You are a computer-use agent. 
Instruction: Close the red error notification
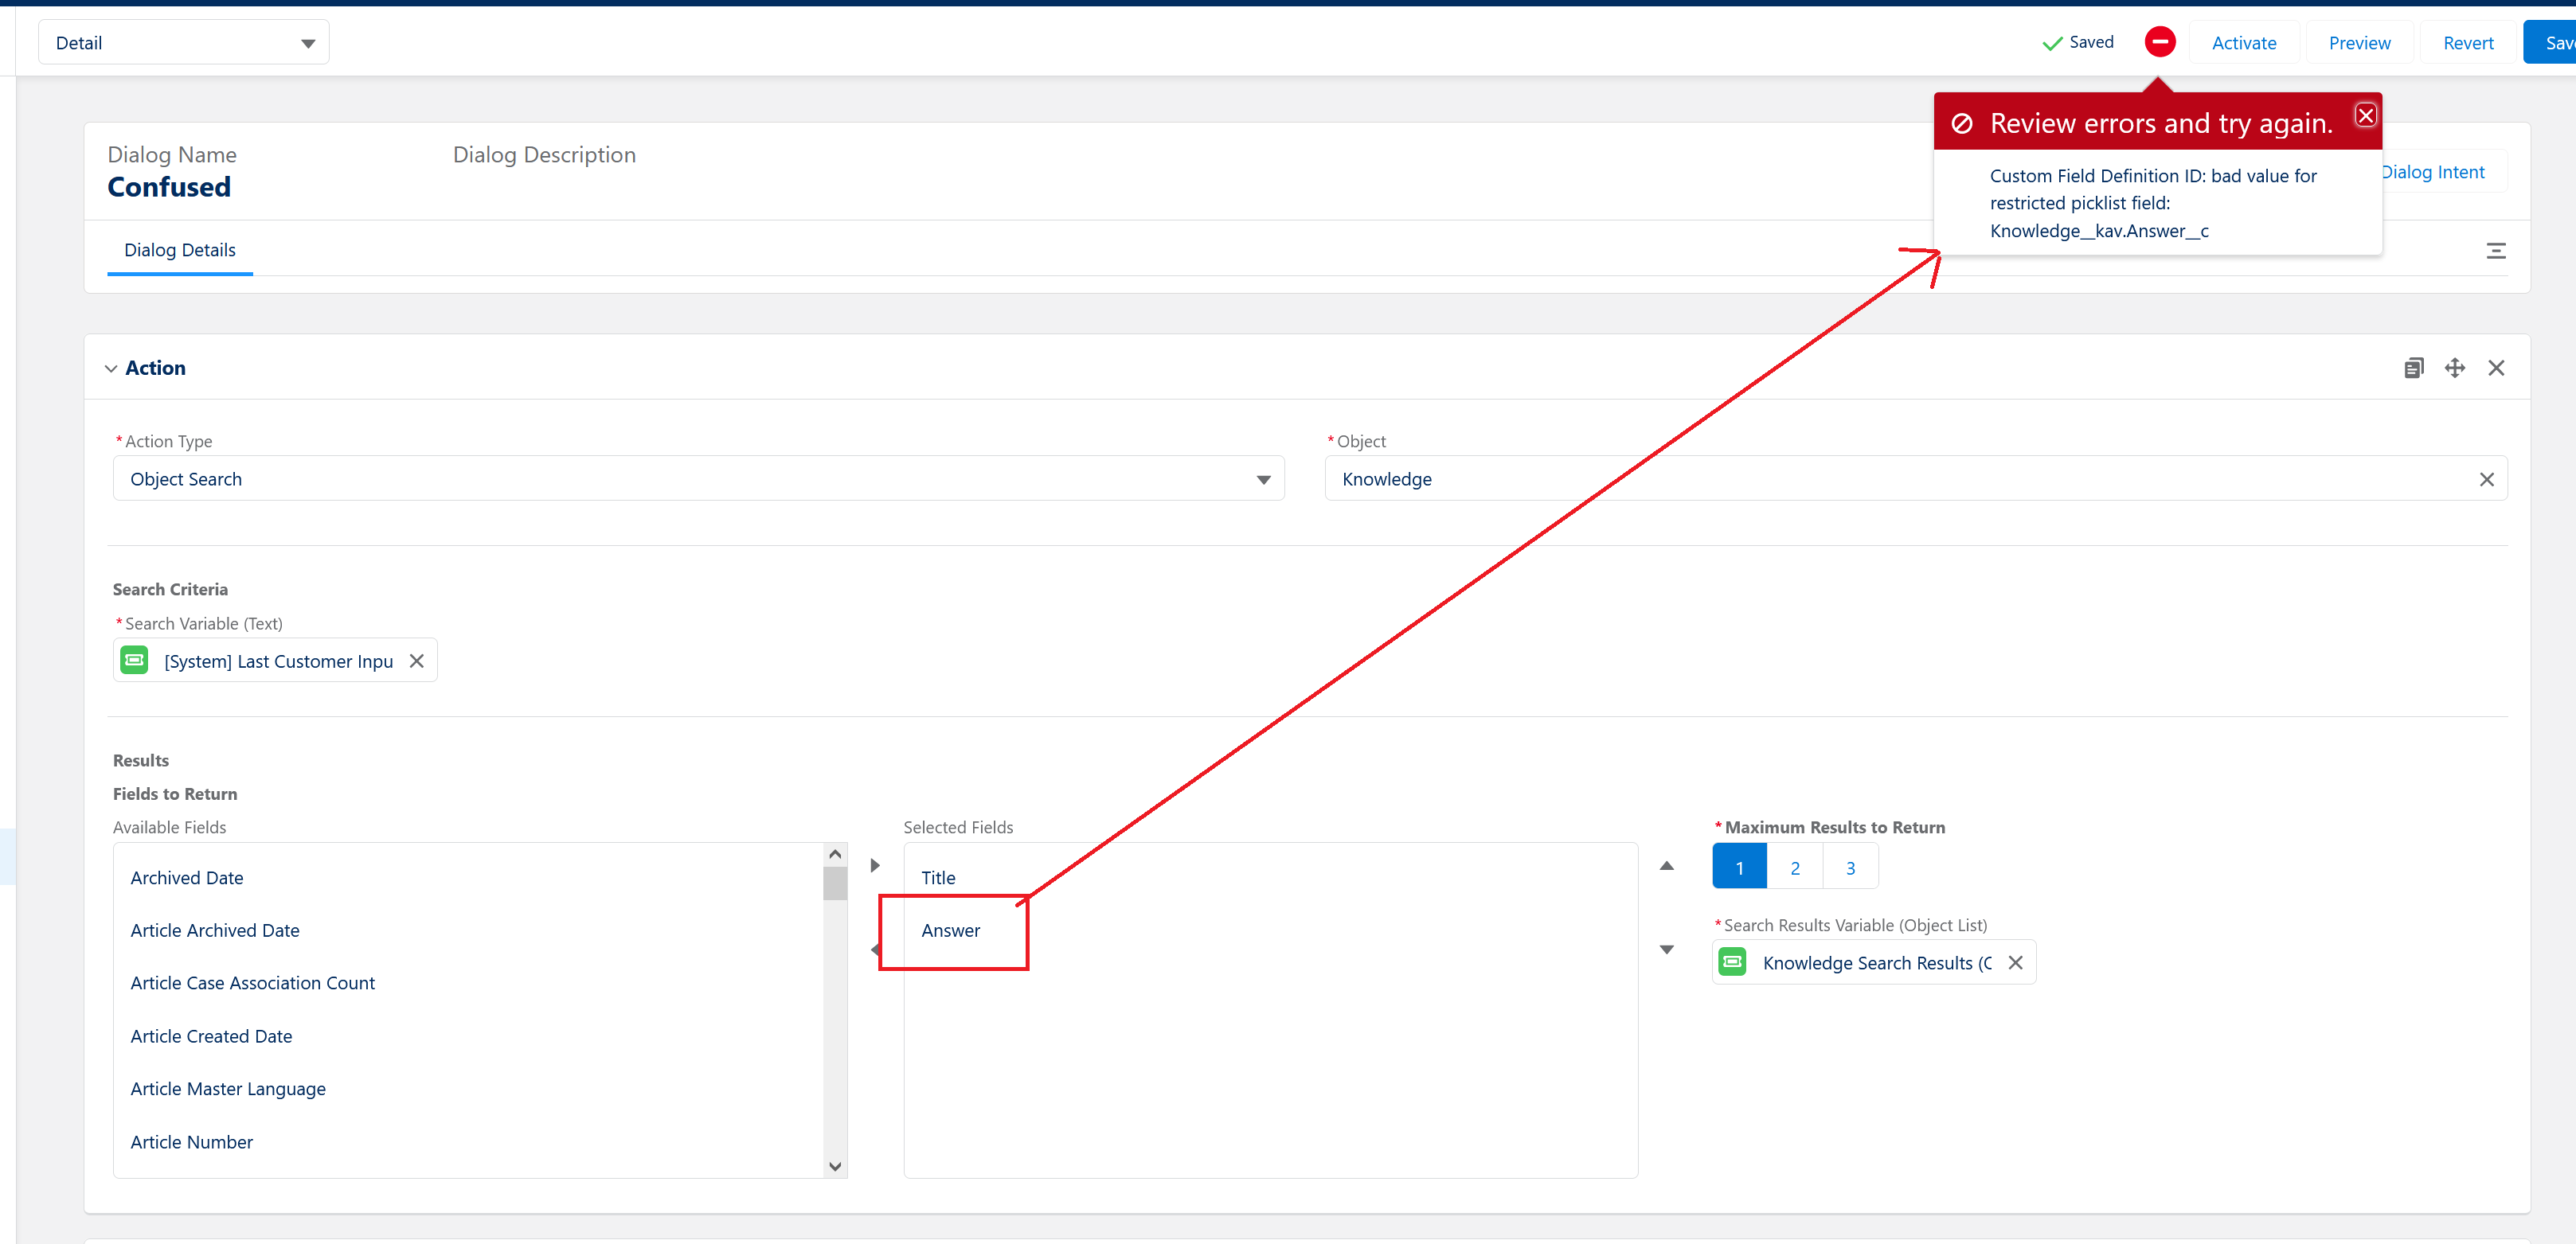2365,116
